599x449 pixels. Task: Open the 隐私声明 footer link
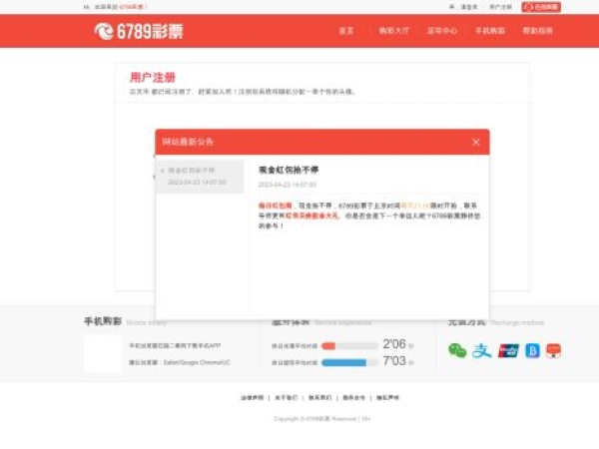click(387, 398)
